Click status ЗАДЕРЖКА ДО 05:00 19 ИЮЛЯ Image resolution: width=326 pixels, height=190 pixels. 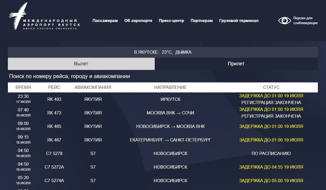pos(271,181)
